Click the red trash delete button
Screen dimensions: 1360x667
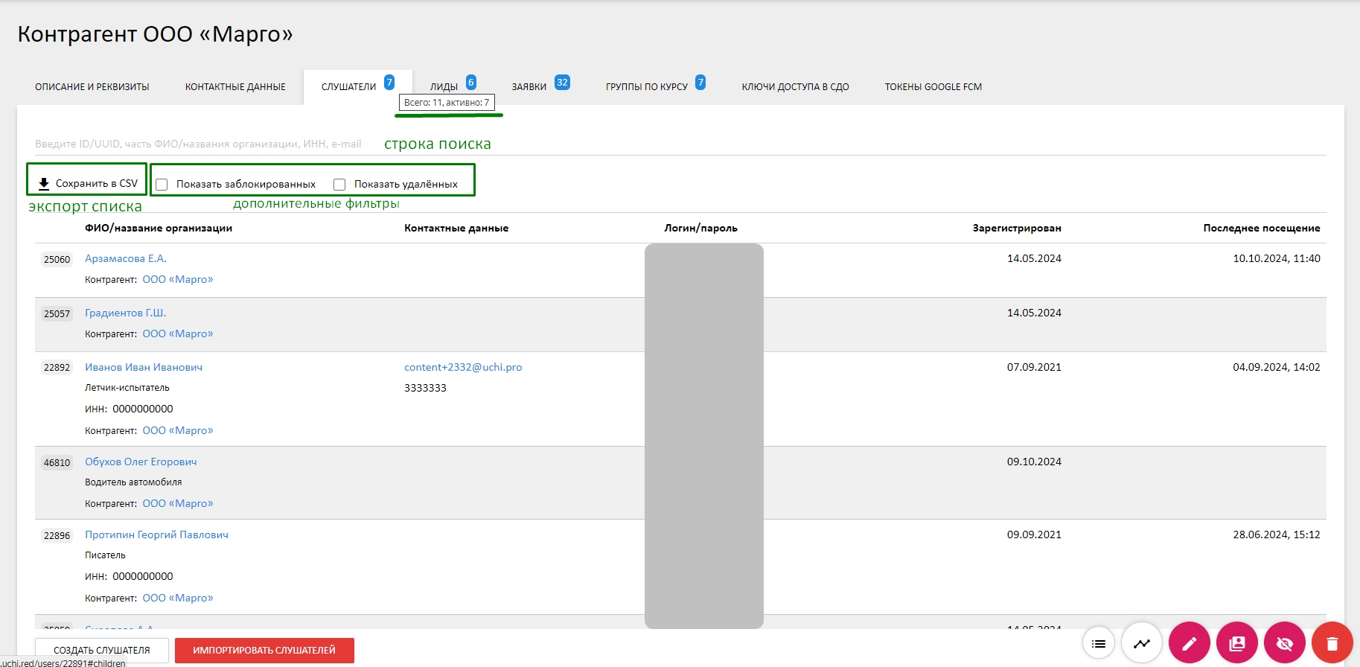pos(1332,642)
